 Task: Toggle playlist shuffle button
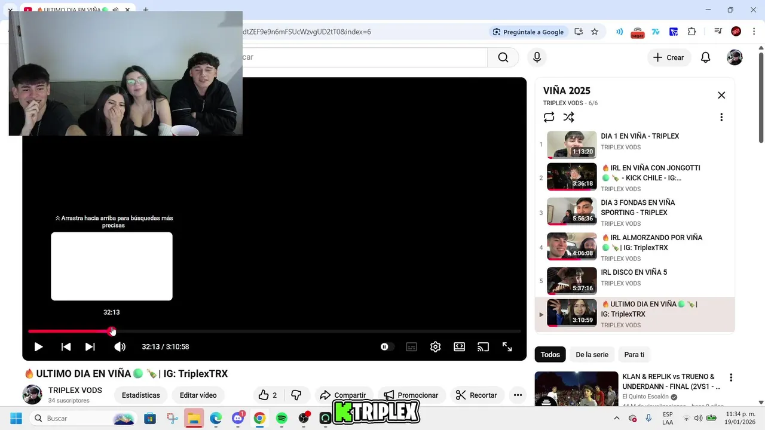568,117
